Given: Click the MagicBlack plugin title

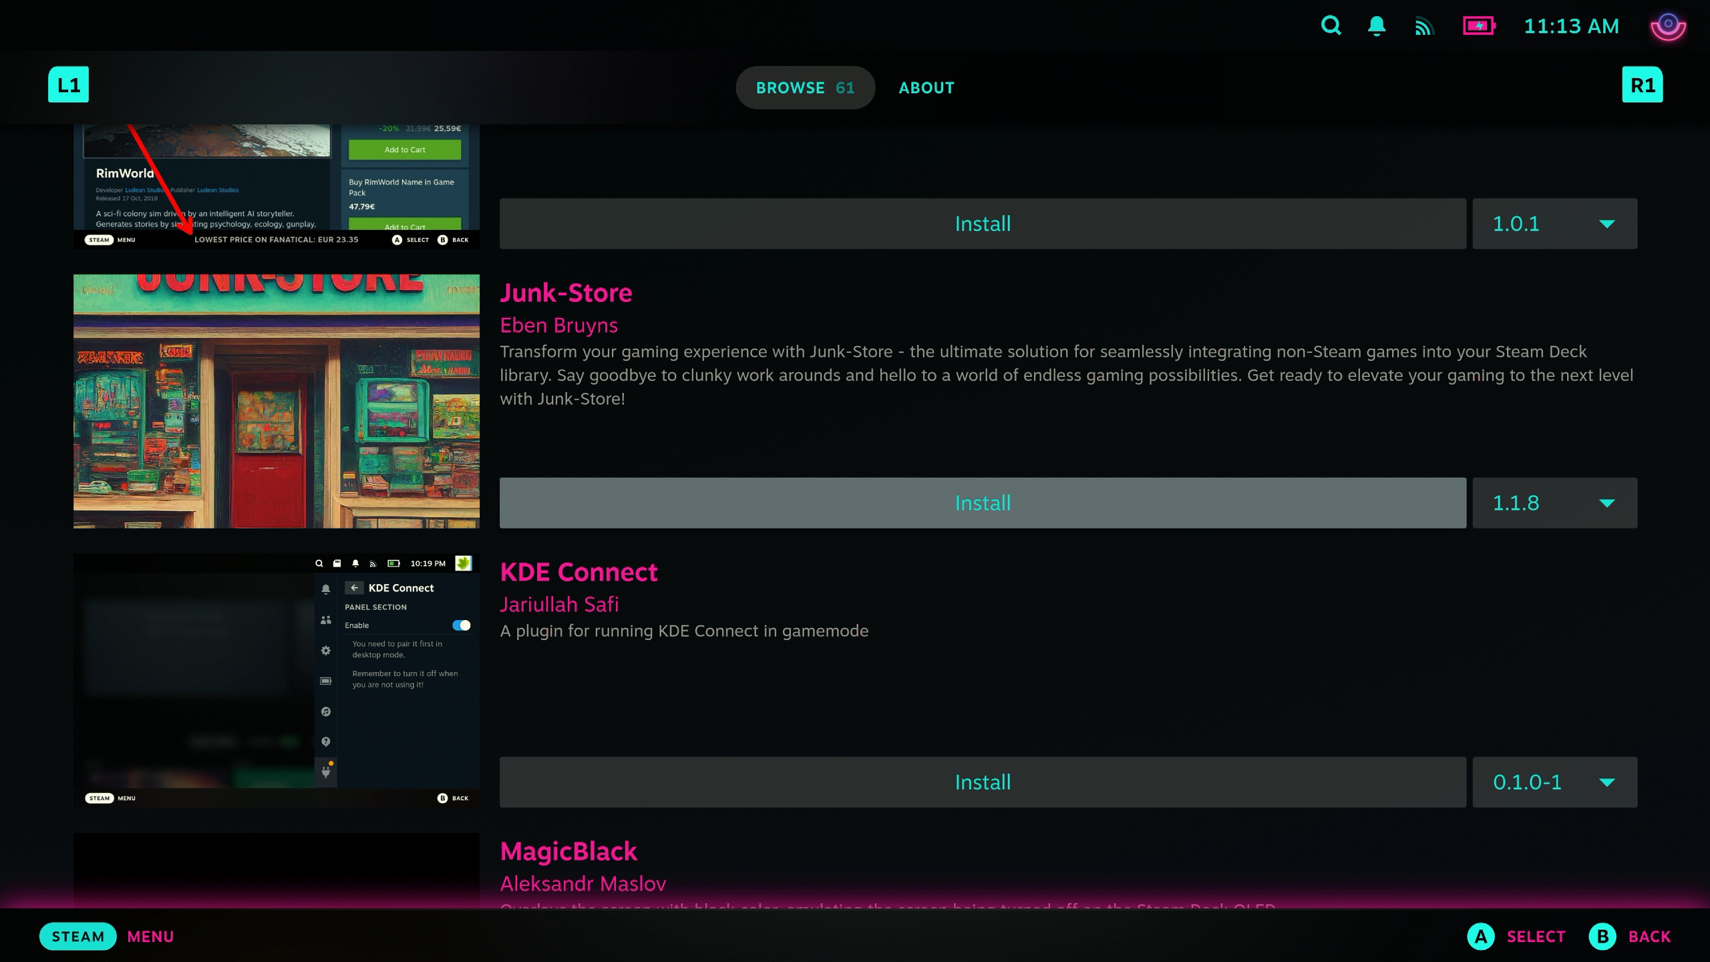Looking at the screenshot, I should (x=568, y=851).
